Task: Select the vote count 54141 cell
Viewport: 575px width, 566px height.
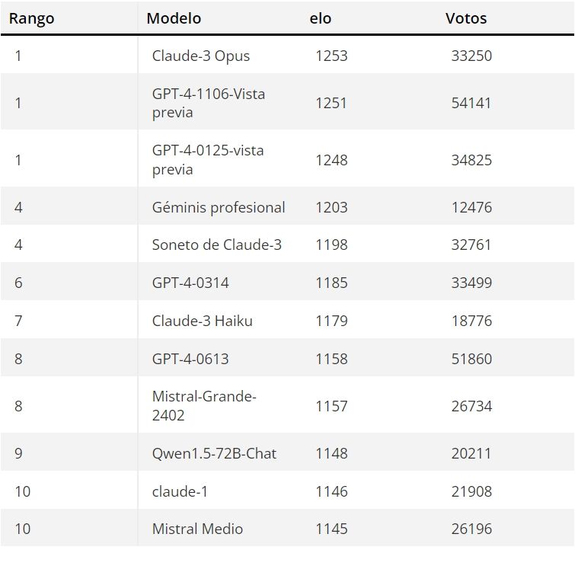Action: tap(471, 103)
